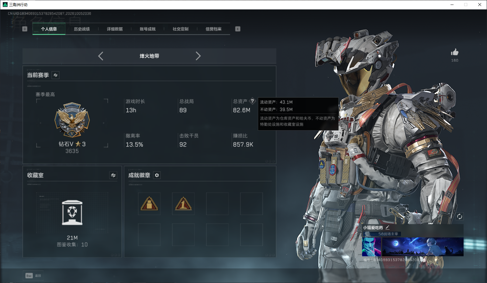Click the S8战场主宰 title tag

point(382,234)
